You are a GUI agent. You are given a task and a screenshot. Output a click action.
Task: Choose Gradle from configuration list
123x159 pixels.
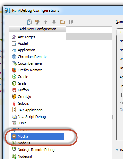(x=37, y=77)
